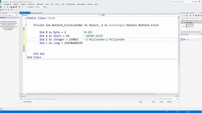Viewport: 202px width, 113px height.
Task: Click Solution Explorer Back navigation icon
Action: coord(182,15)
